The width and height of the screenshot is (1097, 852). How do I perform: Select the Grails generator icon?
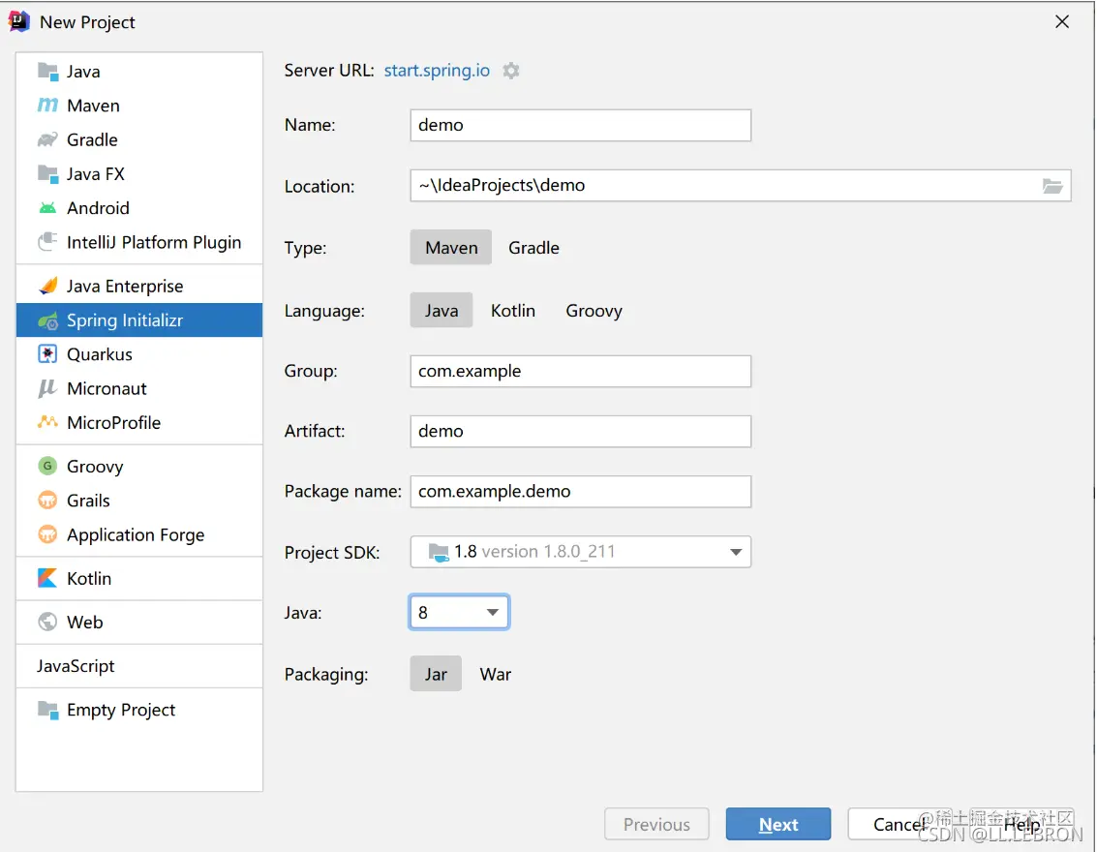click(47, 501)
